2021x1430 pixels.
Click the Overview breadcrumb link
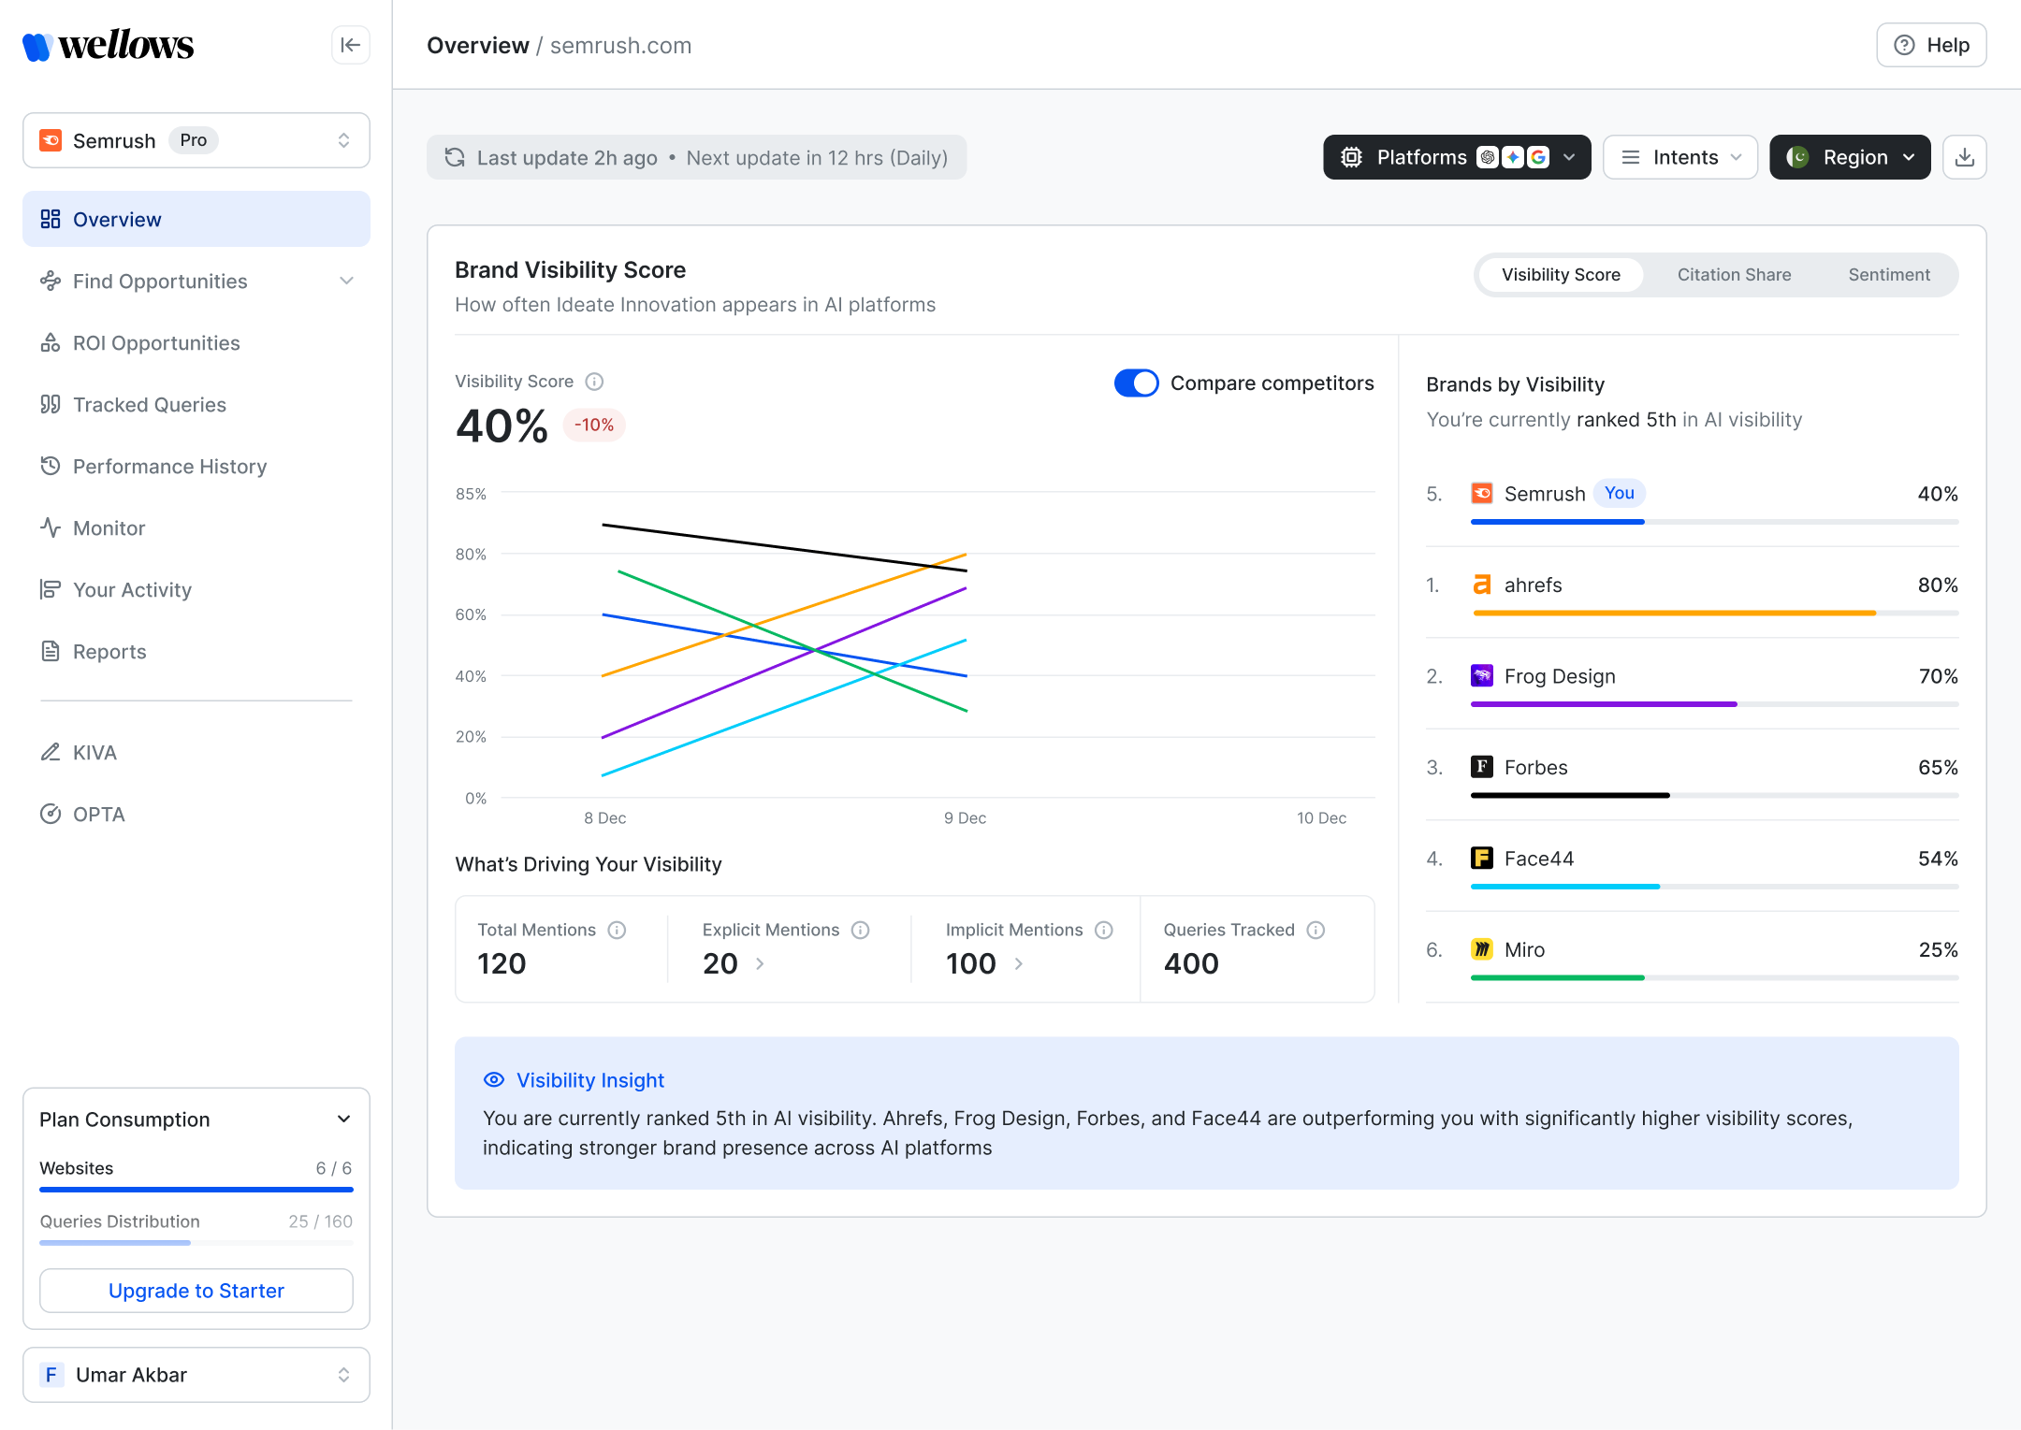pyautogui.click(x=478, y=45)
